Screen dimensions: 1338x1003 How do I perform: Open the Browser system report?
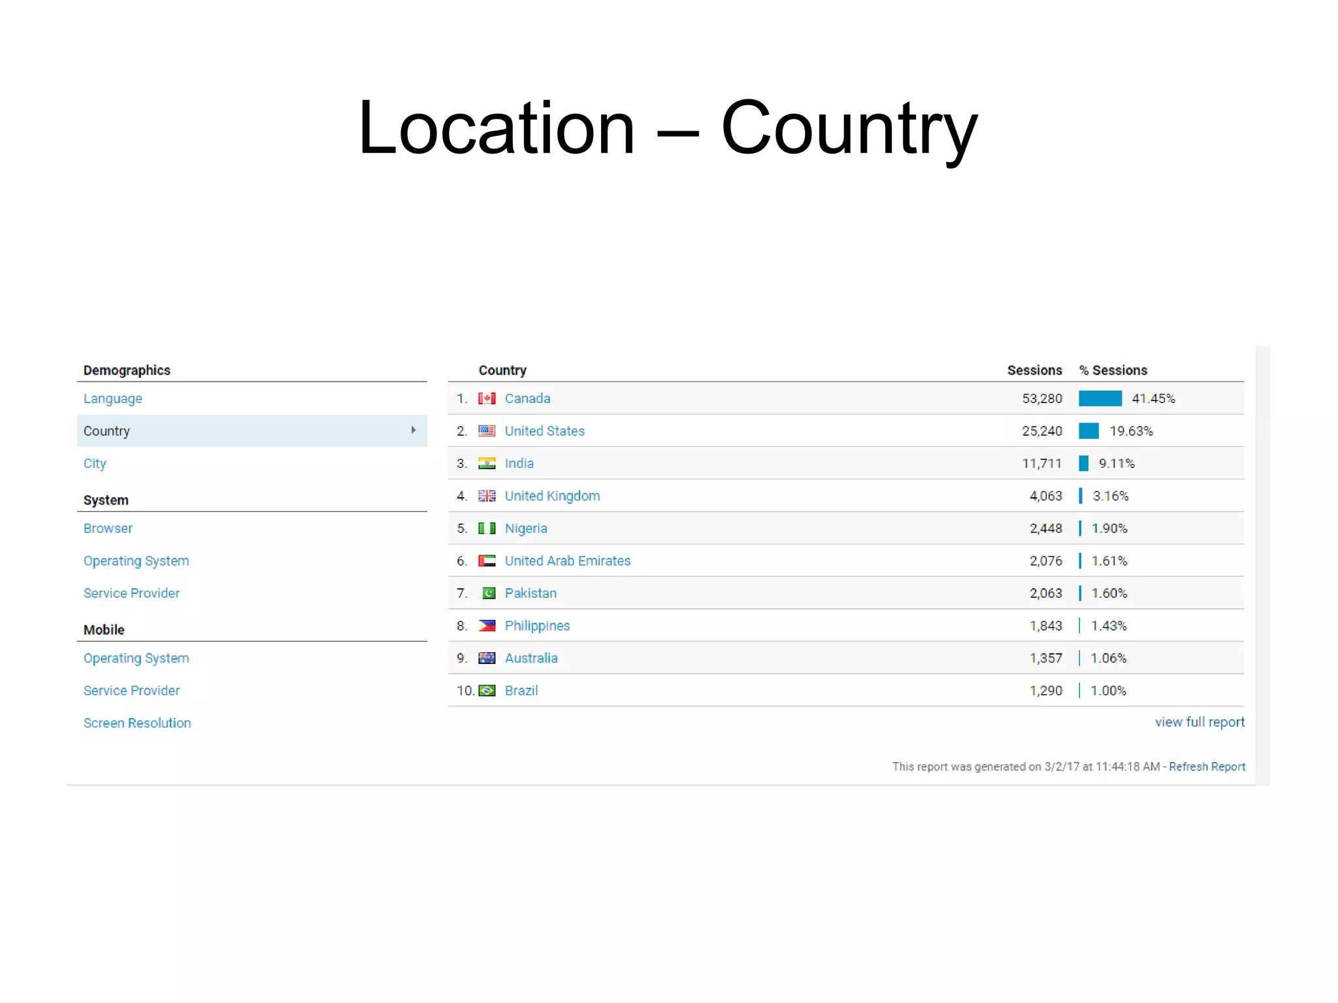(x=108, y=528)
